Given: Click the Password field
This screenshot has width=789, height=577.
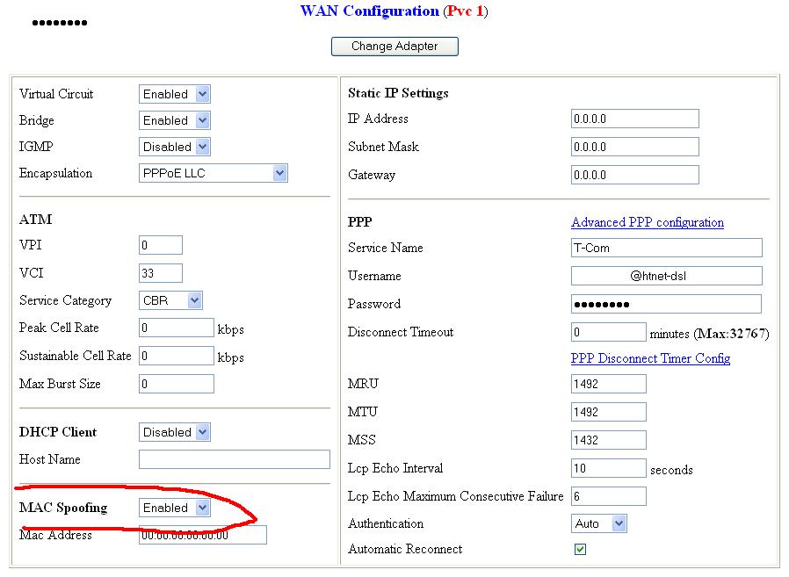Looking at the screenshot, I should [x=666, y=304].
